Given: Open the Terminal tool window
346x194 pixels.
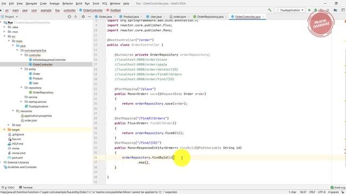Looking at the screenshot, I should (x=26, y=188).
